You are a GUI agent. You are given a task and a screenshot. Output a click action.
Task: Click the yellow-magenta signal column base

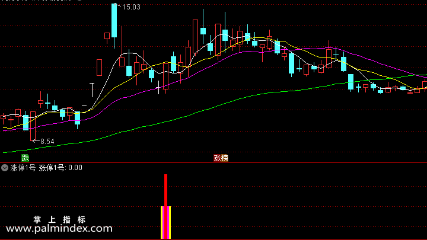pyautogui.click(x=166, y=222)
